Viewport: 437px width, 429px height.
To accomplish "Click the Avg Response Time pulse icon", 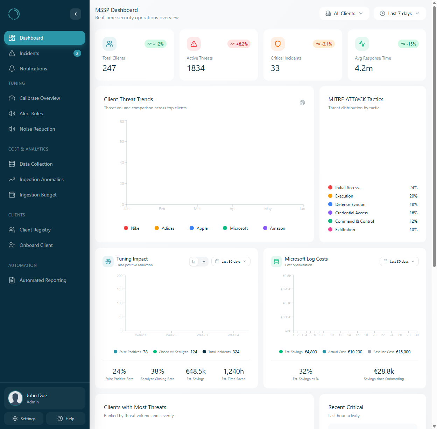I will pyautogui.click(x=362, y=44).
